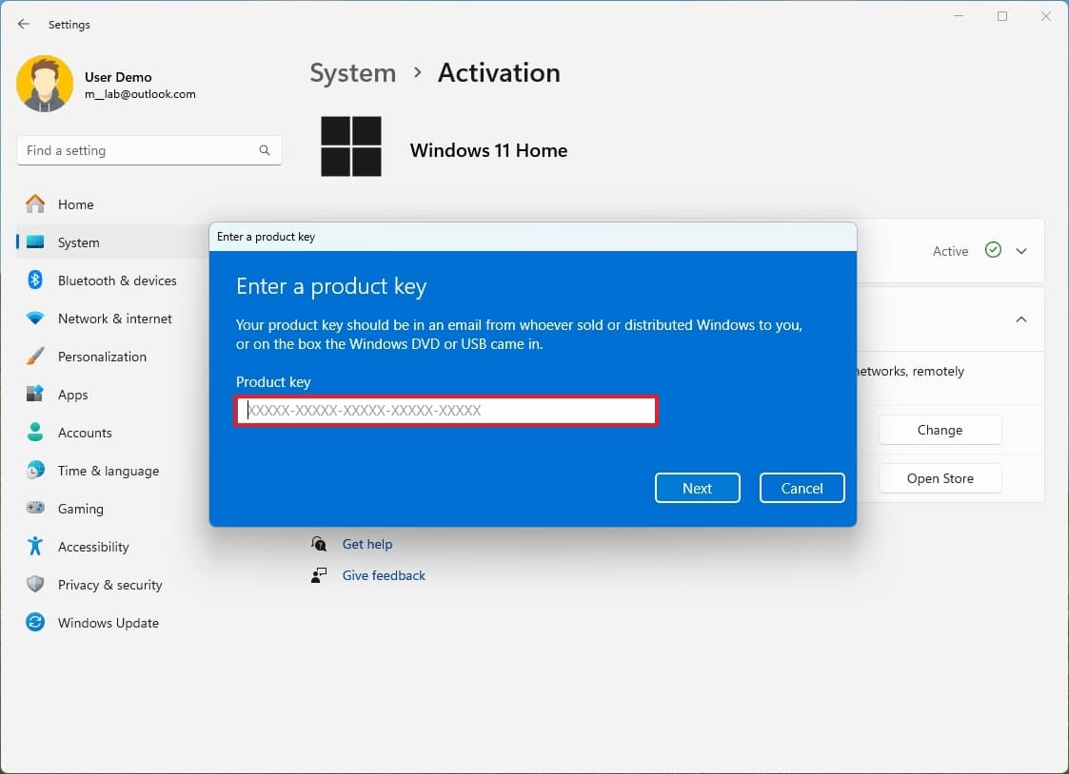This screenshot has height=774, width=1069.
Task: Select Accessibility in sidebar
Action: (x=94, y=547)
